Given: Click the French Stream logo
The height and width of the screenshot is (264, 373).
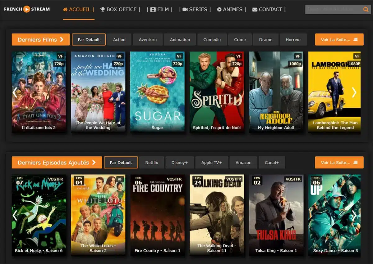Looking at the screenshot, I should pyautogui.click(x=27, y=9).
